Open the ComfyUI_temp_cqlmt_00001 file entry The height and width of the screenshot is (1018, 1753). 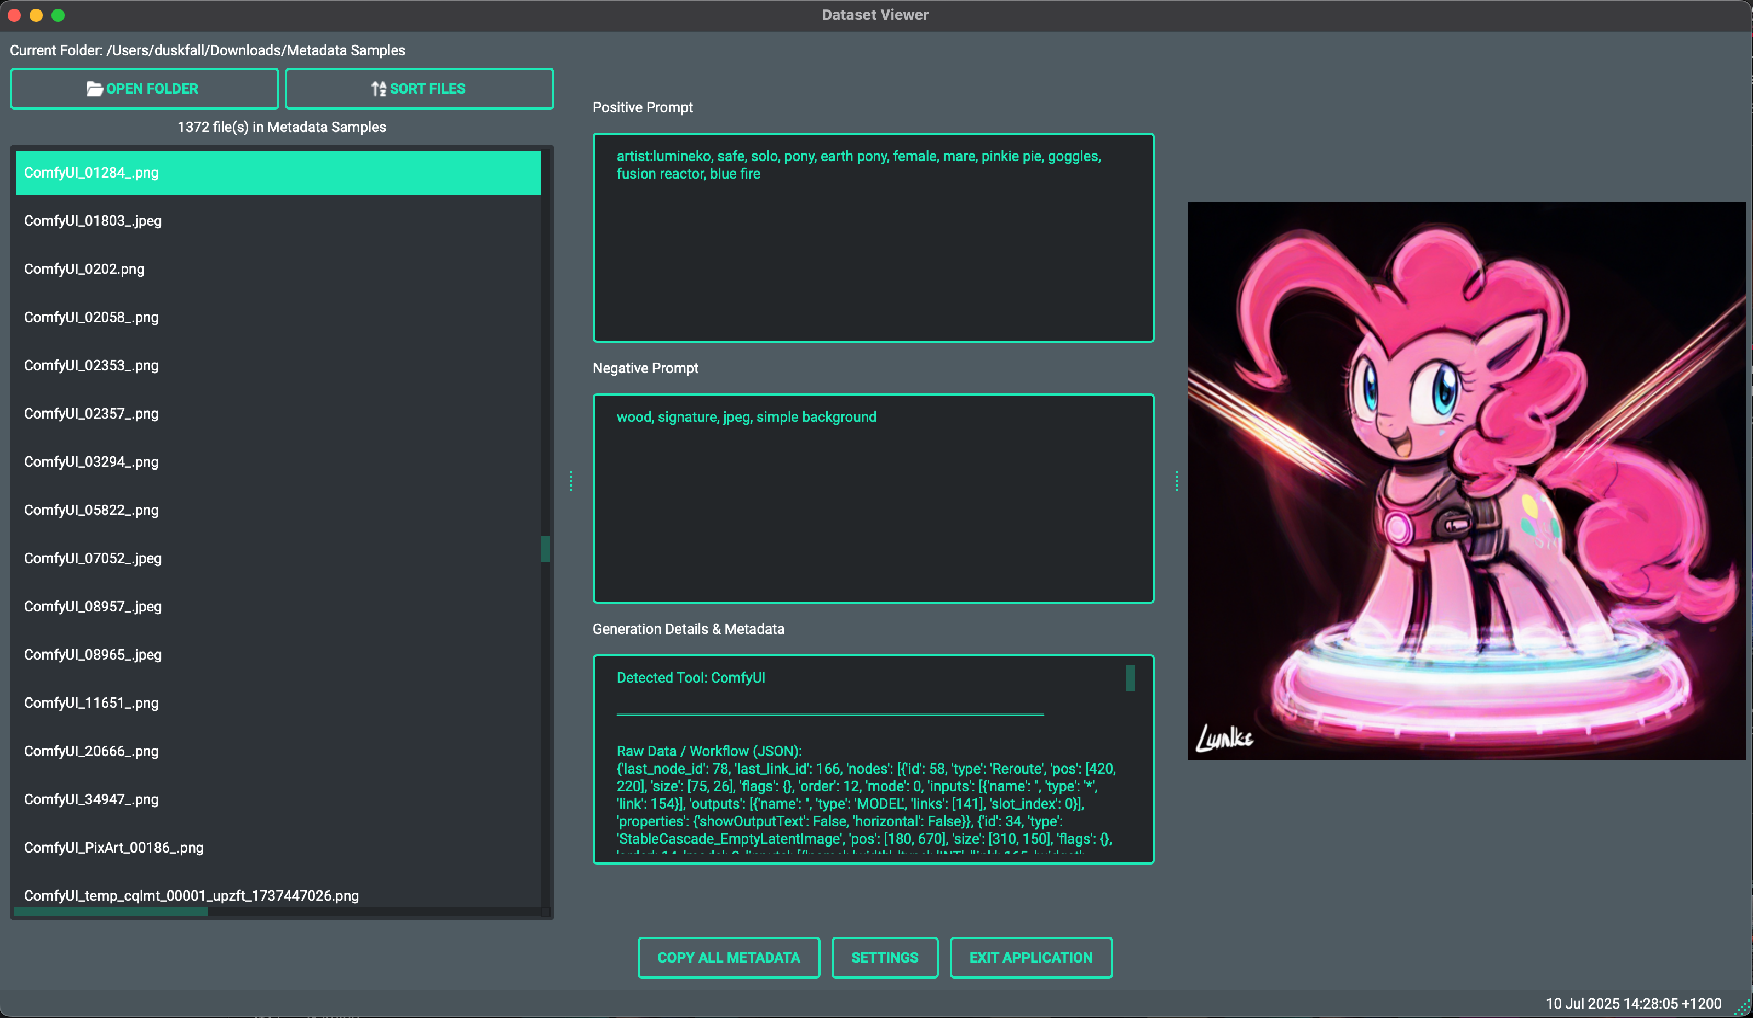(191, 895)
